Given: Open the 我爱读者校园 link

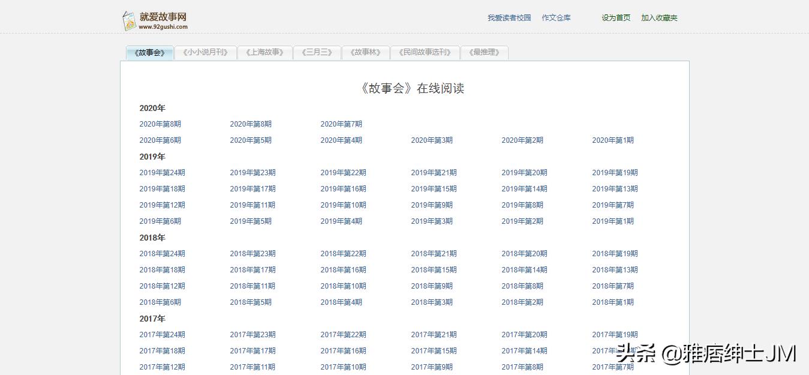Looking at the screenshot, I should (x=509, y=18).
